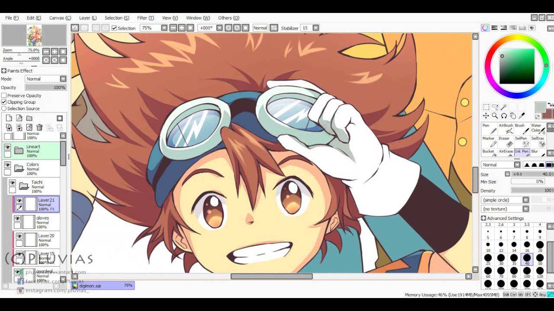
Task: Open the brush blending mode Normal dropdown
Action: tap(501, 165)
